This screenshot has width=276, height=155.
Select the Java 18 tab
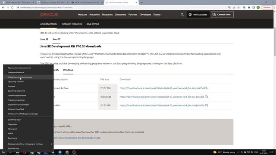[x=44, y=39]
